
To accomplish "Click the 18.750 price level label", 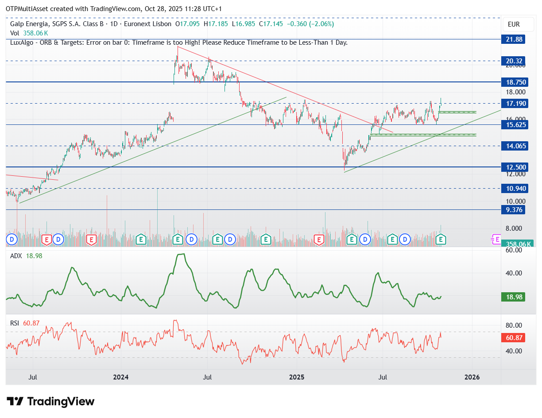I will (513, 82).
